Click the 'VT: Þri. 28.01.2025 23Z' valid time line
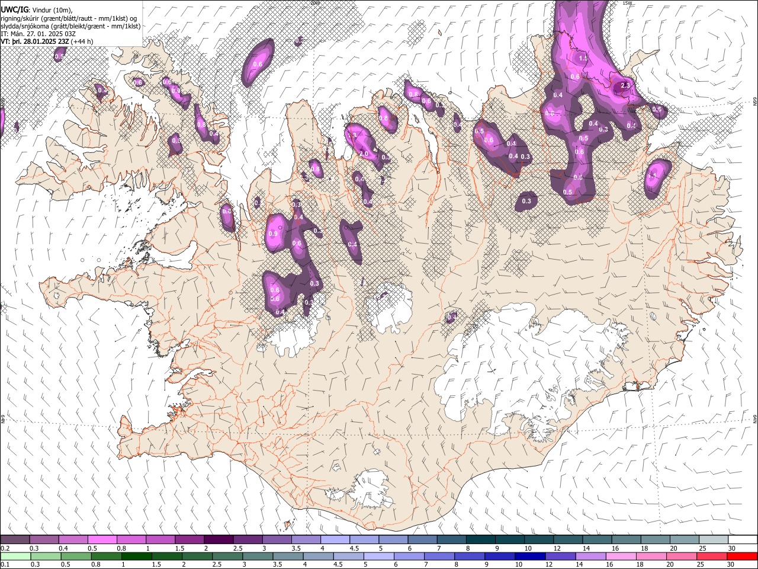The height and width of the screenshot is (569, 758). click(36, 41)
